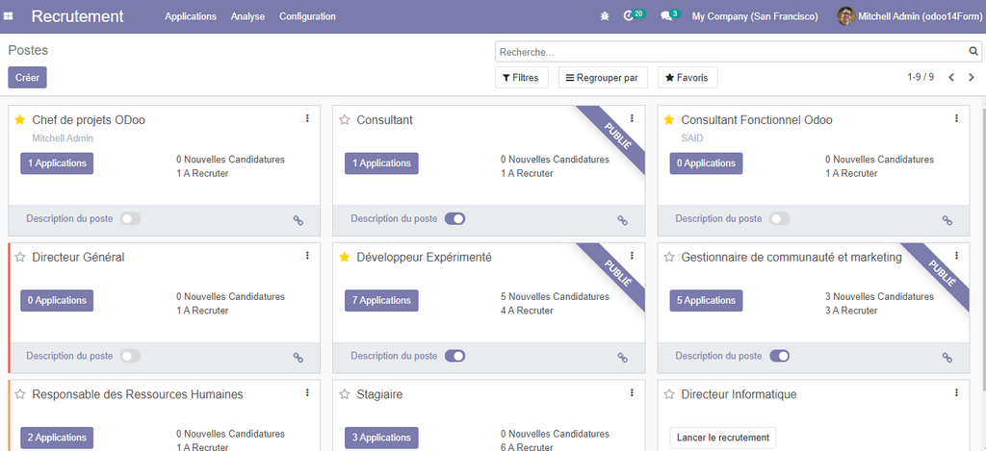This screenshot has height=451, width=986.
Task: Click the search magnifier icon
Action: pos(973,52)
